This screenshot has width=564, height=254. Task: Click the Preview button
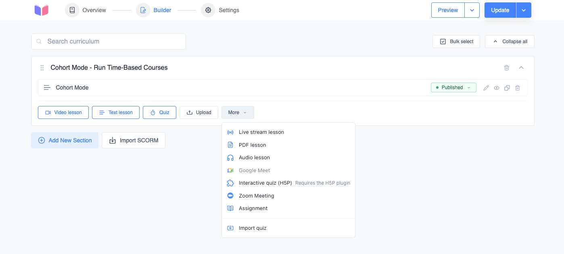pyautogui.click(x=448, y=10)
